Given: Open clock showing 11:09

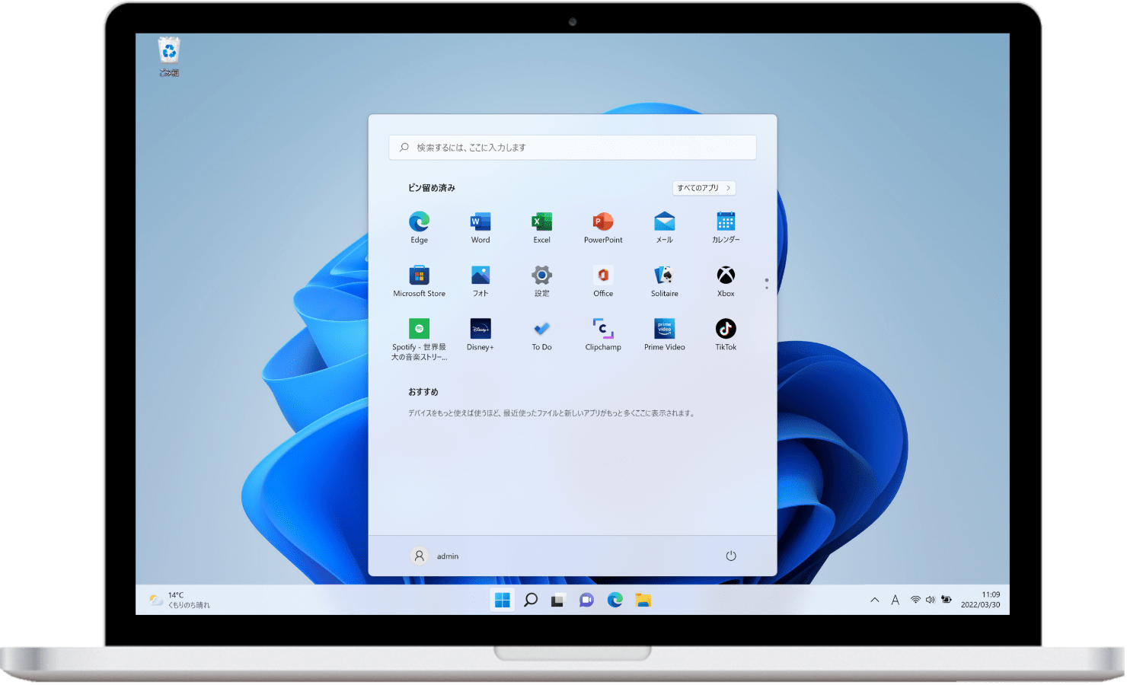Looking at the screenshot, I should click(x=981, y=600).
